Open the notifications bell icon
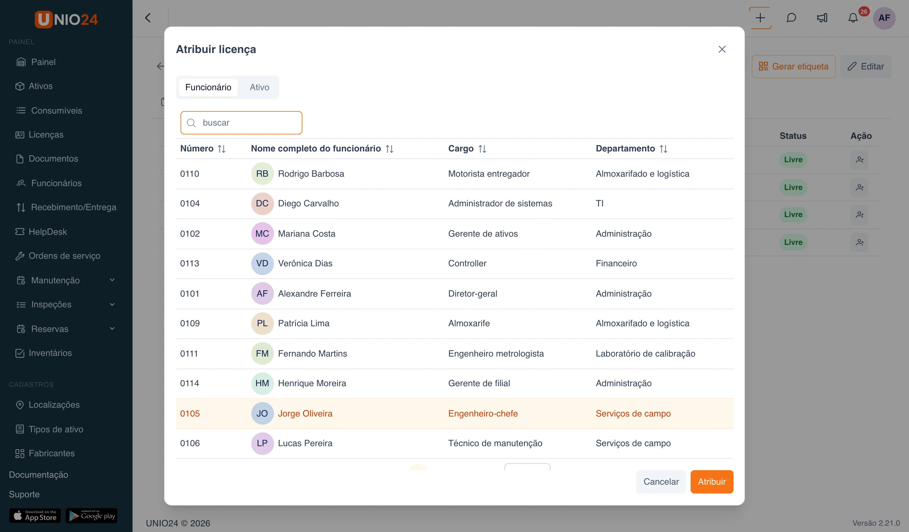This screenshot has width=909, height=532. [853, 18]
